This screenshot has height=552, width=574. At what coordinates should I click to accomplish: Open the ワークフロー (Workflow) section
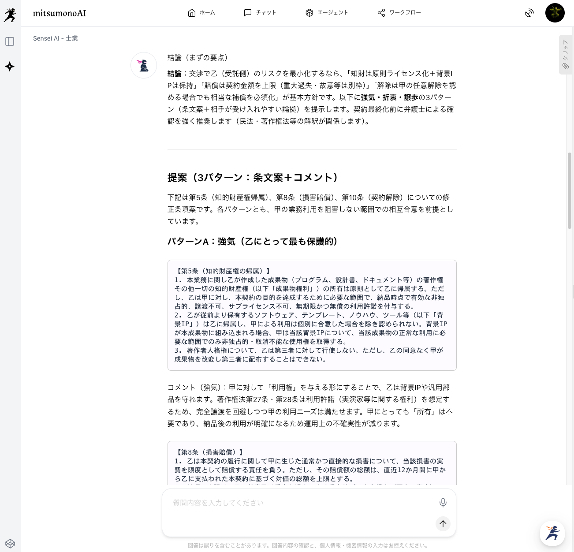(399, 13)
